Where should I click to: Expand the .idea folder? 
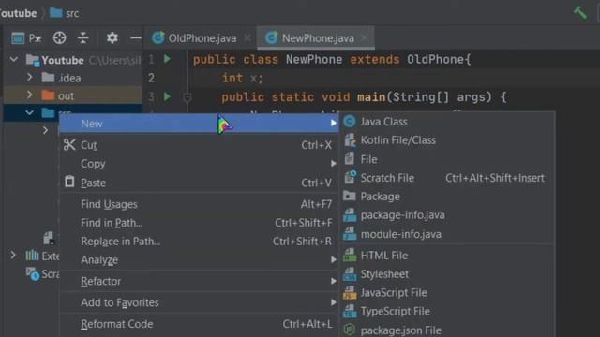point(29,77)
